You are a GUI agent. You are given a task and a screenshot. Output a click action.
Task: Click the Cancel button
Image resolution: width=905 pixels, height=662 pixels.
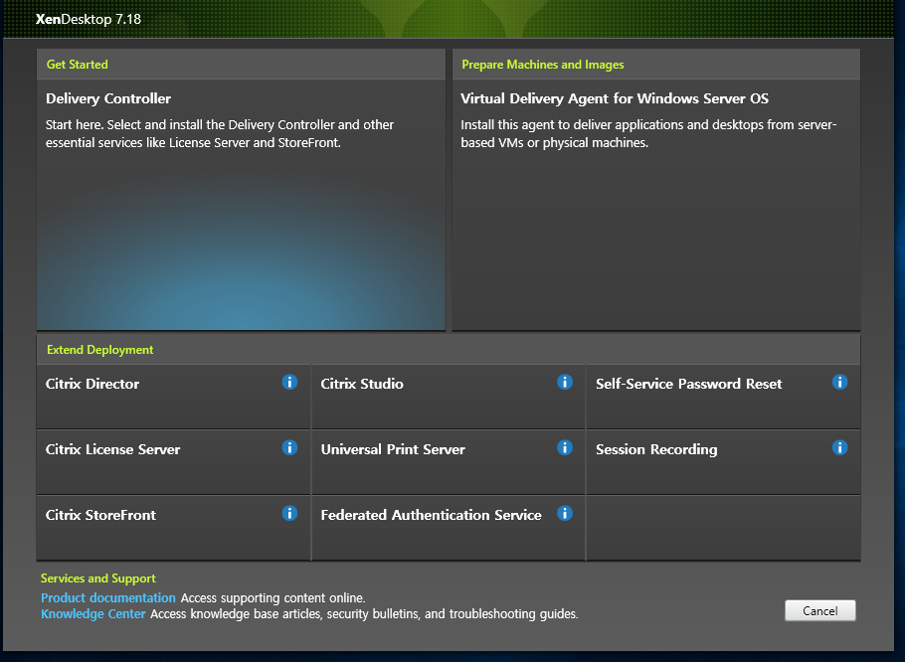(820, 610)
